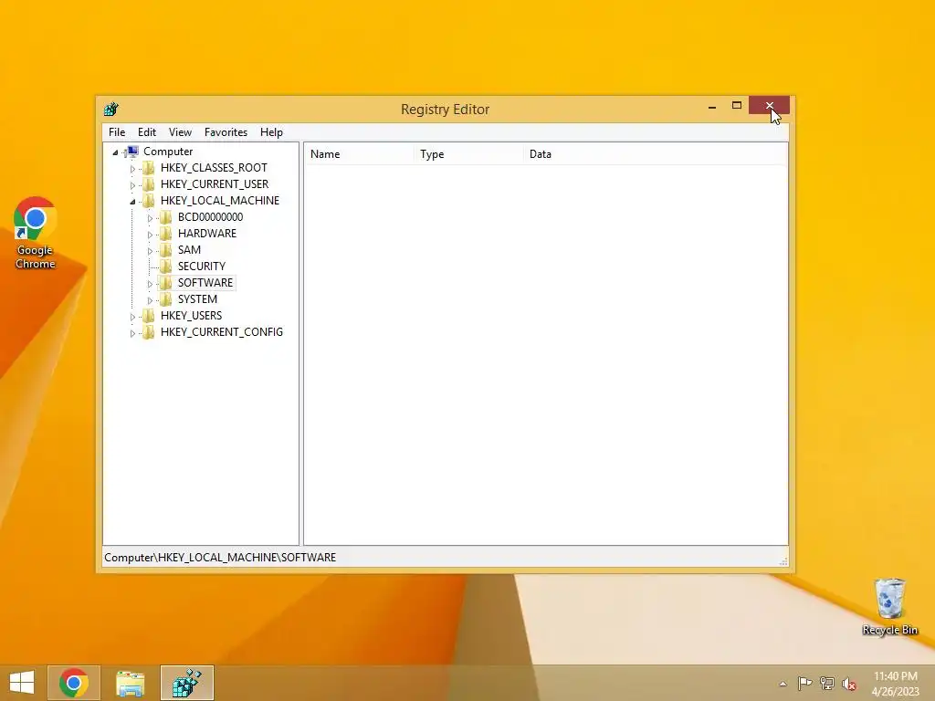Click the SYSTEM folder icon
Viewport: 935px width, 701px height.
(166, 299)
